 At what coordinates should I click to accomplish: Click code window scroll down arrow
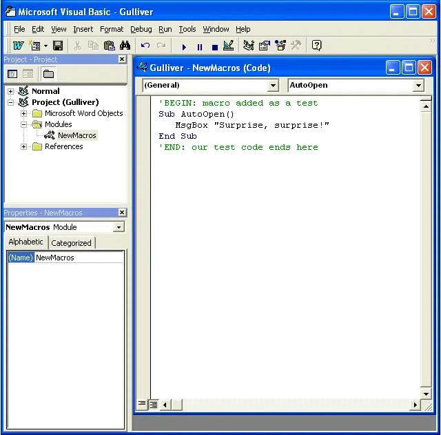tap(426, 394)
